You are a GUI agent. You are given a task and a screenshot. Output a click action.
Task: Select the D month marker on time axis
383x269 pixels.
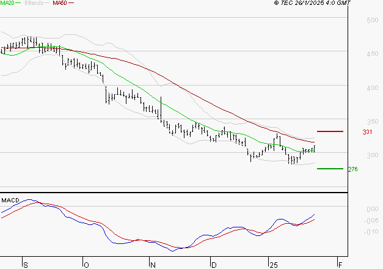[x=213, y=265]
